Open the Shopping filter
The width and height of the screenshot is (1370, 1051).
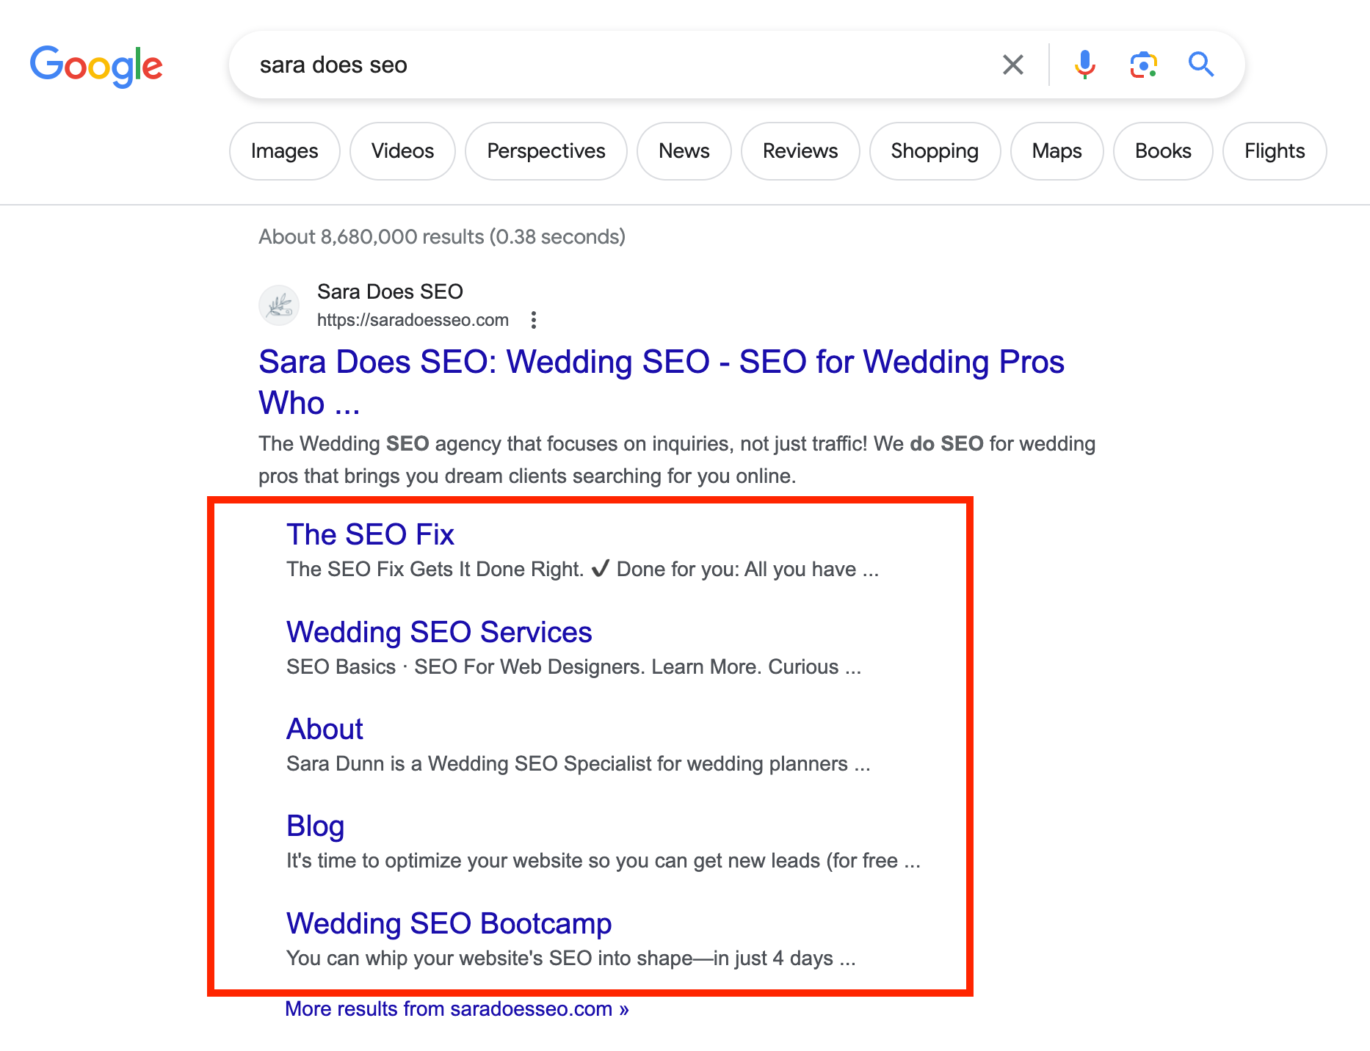click(x=935, y=151)
